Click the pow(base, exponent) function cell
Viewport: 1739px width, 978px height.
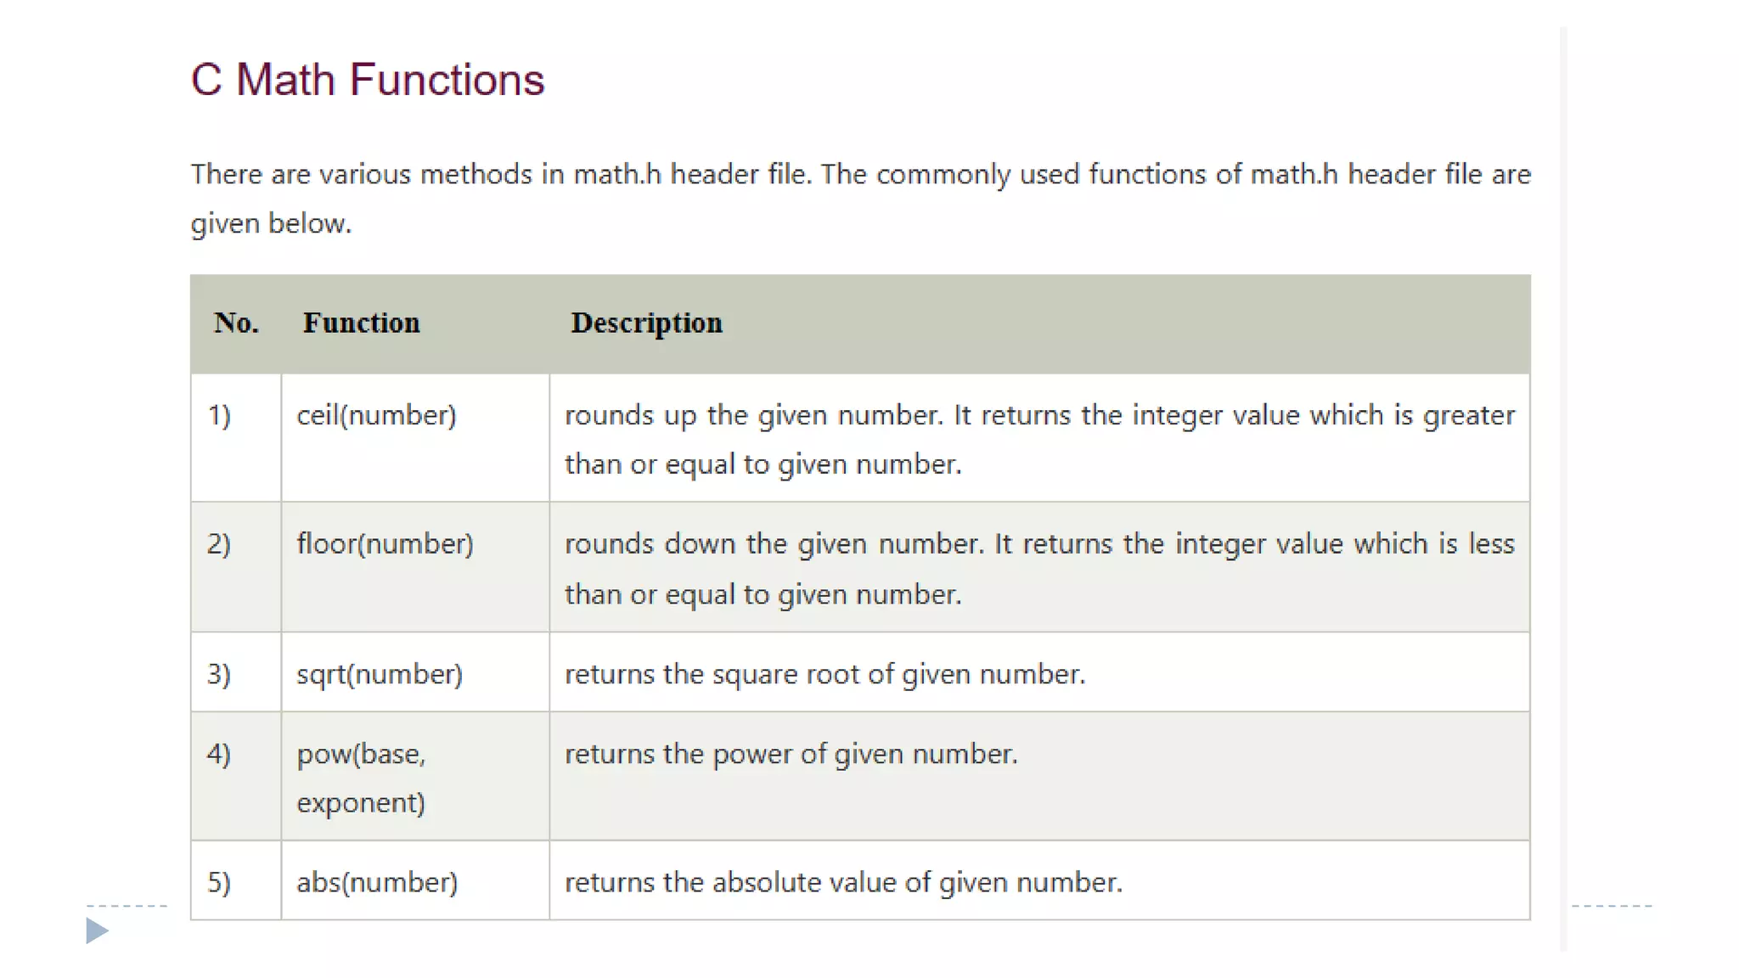pos(415,777)
